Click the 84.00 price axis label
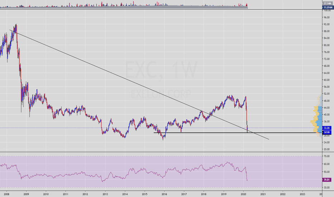Screen dimensions: 334x197 point(327,38)
